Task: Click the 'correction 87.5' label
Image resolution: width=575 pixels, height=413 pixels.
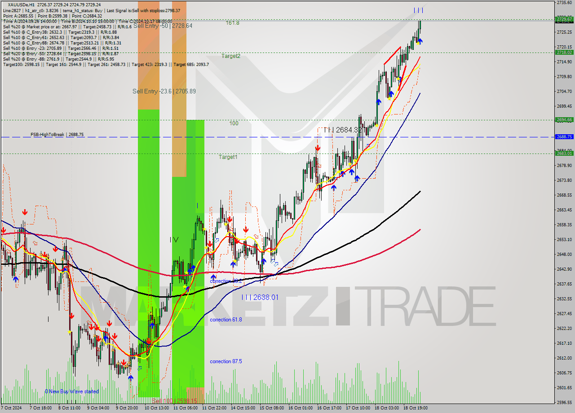Action: click(226, 361)
